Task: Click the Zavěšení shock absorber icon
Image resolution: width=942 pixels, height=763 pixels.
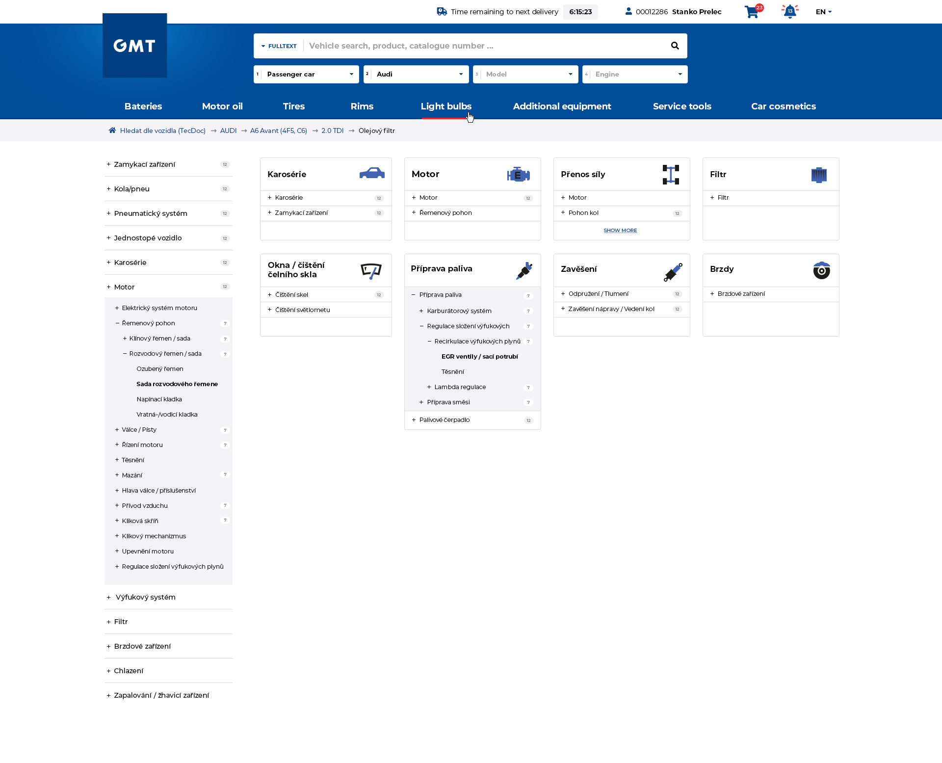Action: [673, 271]
